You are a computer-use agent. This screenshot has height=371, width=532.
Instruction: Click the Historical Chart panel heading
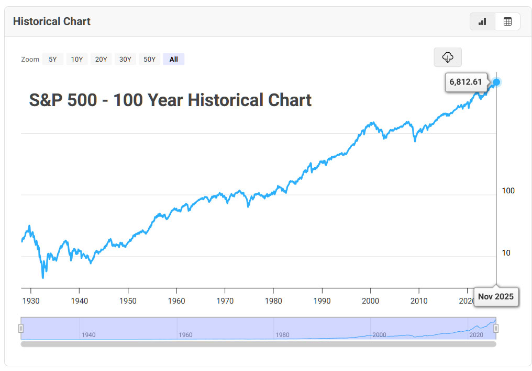click(x=52, y=21)
